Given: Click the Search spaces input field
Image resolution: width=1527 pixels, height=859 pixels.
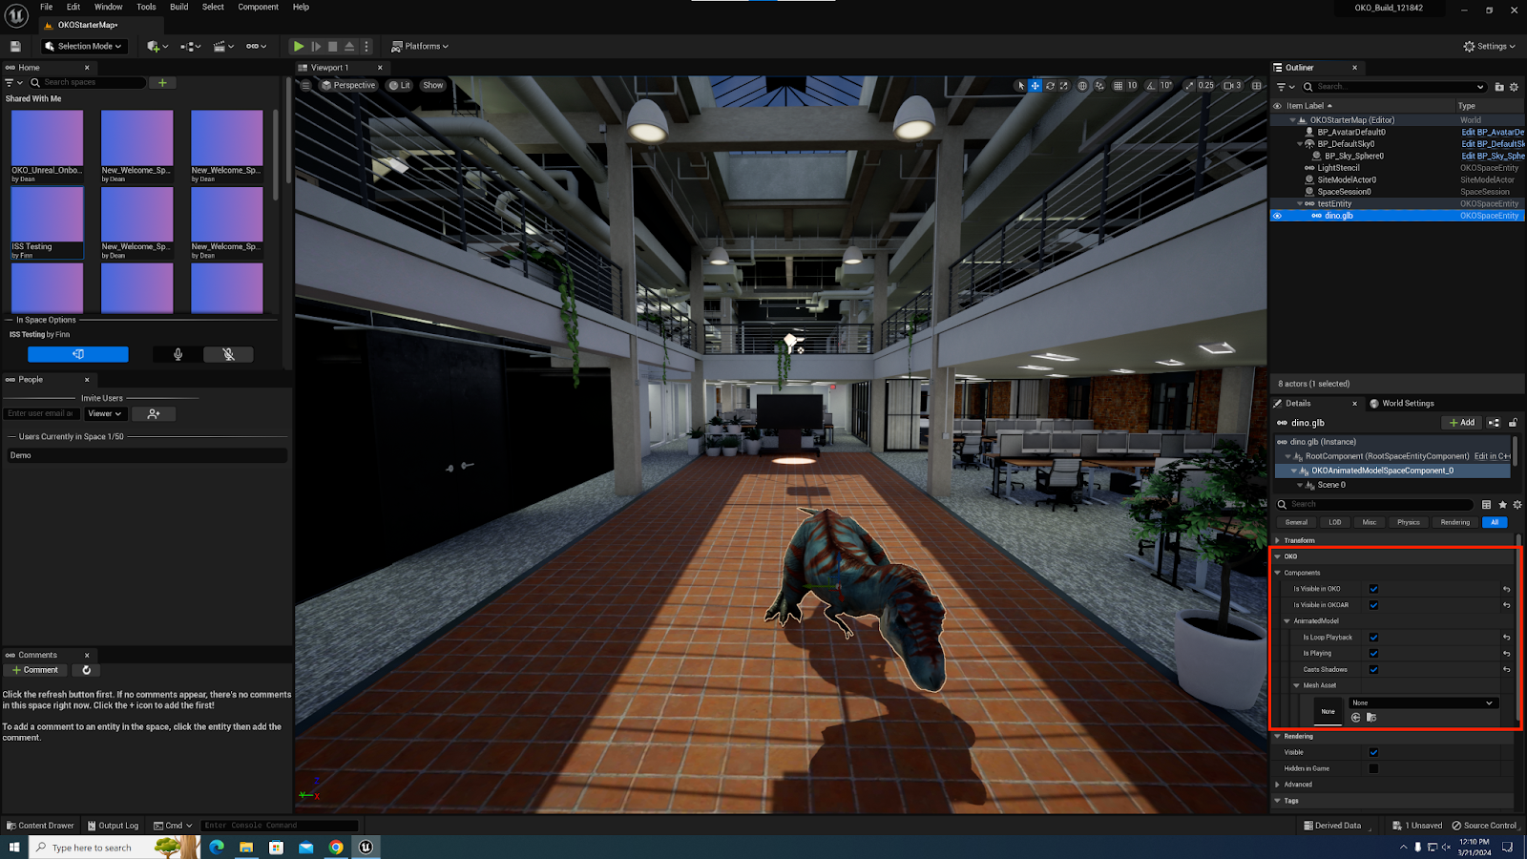Looking at the screenshot, I should pos(93,83).
